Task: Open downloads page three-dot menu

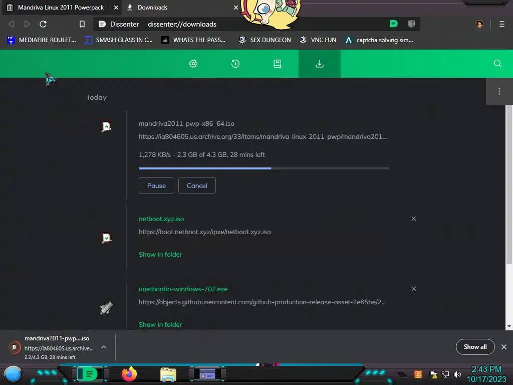Action: click(x=499, y=91)
